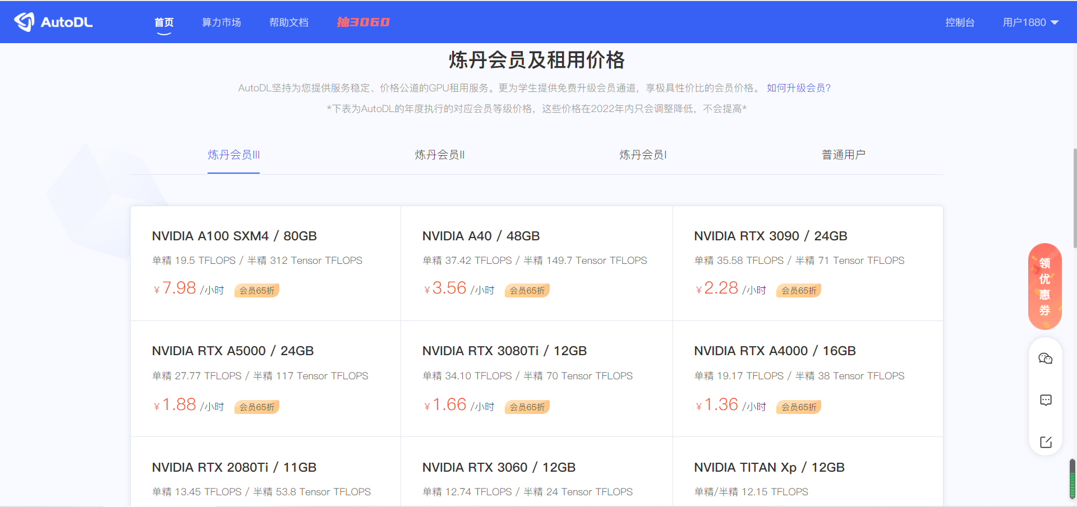Switch to the 炼丹会员II tab
Screen dimensions: 1077x507
point(440,155)
